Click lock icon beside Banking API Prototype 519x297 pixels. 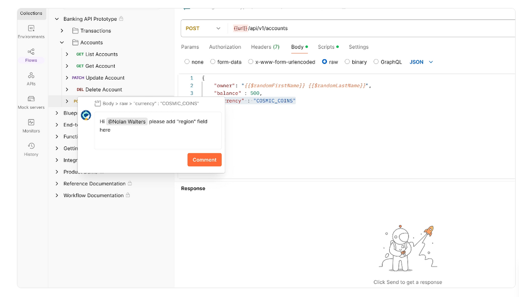click(121, 19)
